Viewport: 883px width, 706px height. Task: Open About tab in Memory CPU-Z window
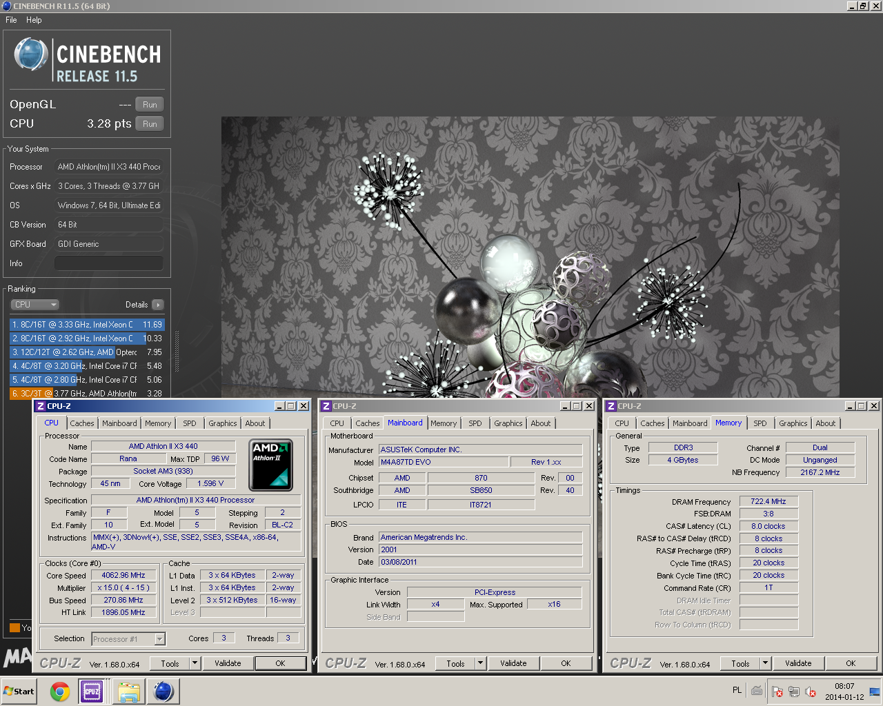[x=826, y=423]
